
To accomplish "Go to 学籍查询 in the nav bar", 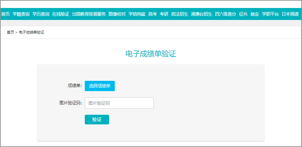I will 21,14.
